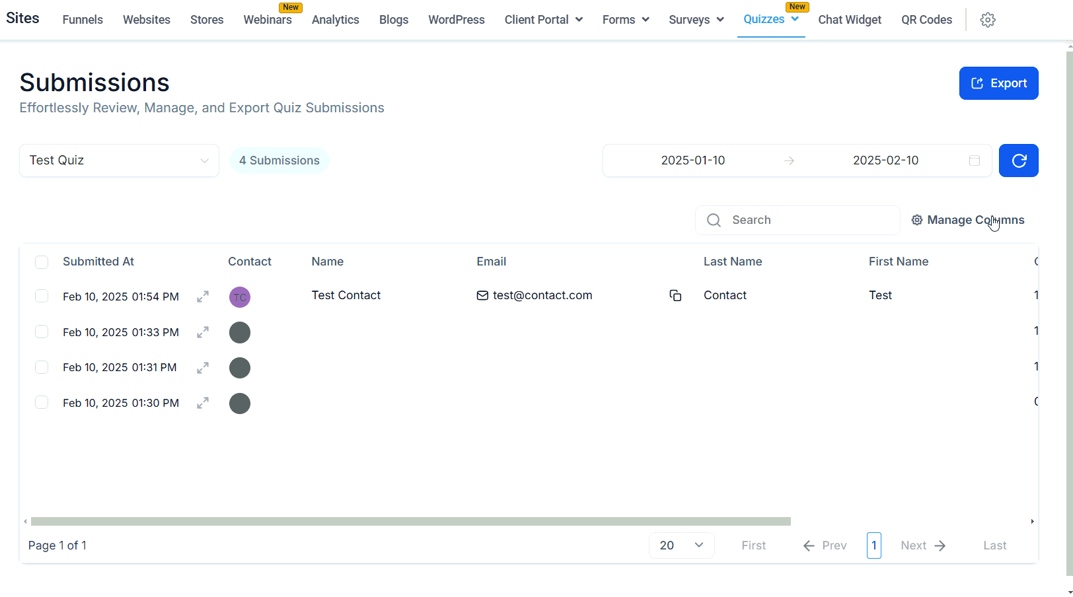Click the Last Name column header
1073x597 pixels.
733,262
